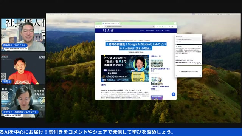
Task: Click the blue send icon in bottom panel
Action: point(200,76)
